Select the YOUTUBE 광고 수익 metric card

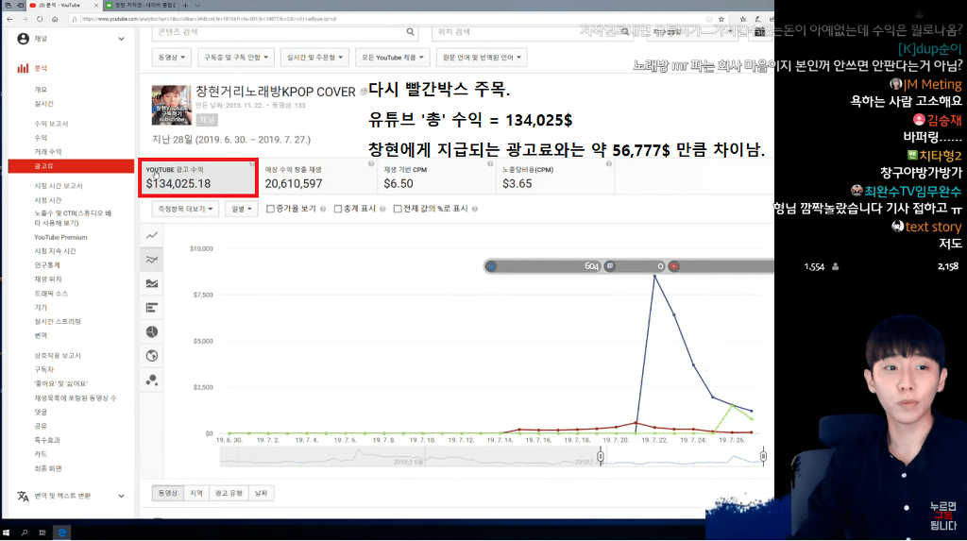[198, 178]
